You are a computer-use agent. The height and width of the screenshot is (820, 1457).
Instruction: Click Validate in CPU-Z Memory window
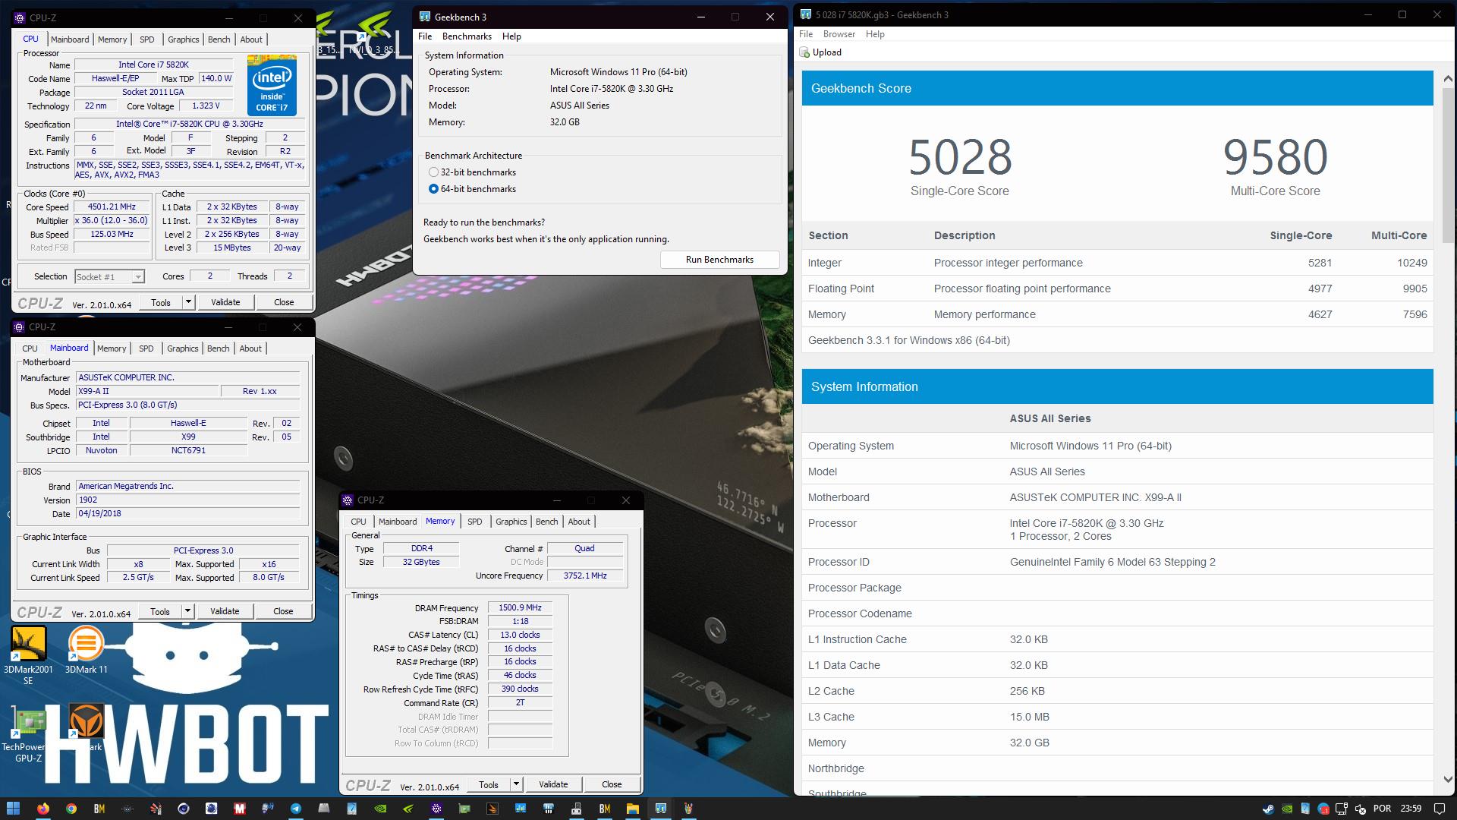[x=553, y=784]
